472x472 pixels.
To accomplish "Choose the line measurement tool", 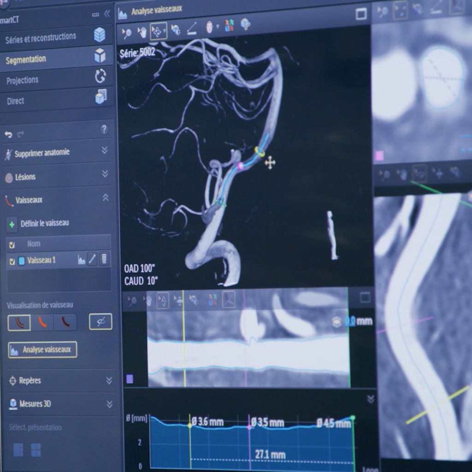I will 192,30.
